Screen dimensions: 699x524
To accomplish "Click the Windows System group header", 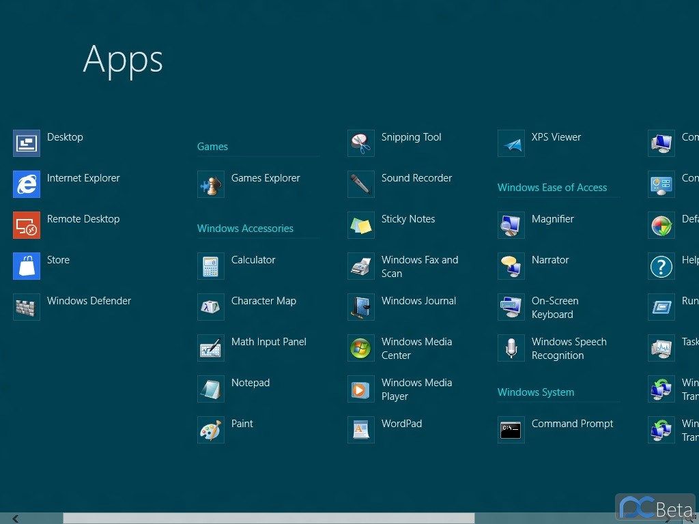I will click(x=535, y=392).
